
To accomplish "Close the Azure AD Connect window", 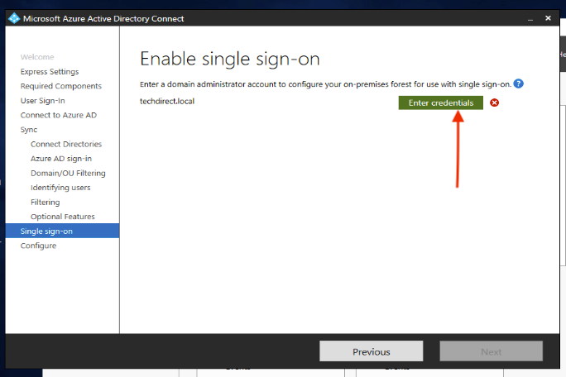I will coord(548,18).
